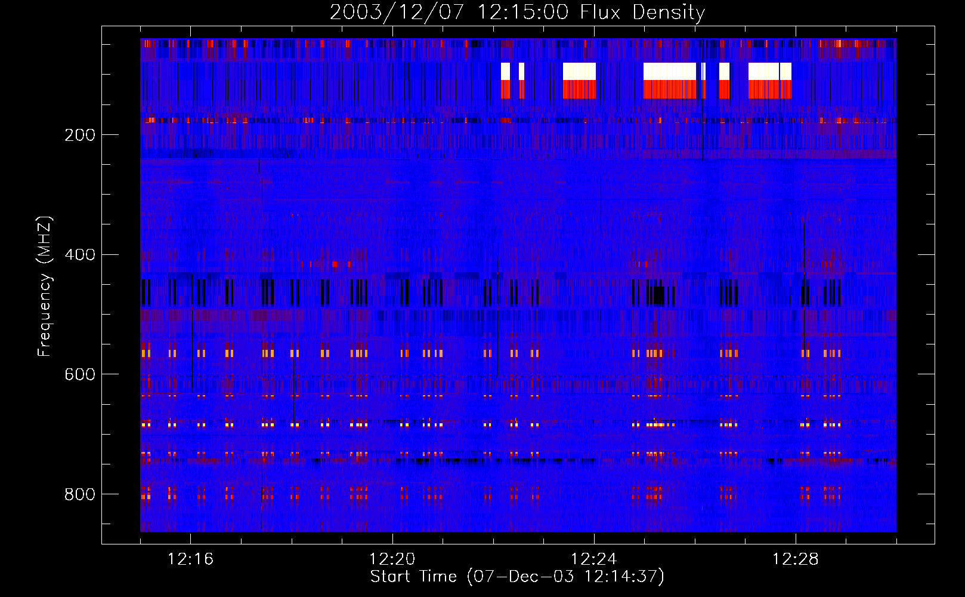Screen dimensions: 965x597
Task: Click the 'Frequency (MHZ)' y-axis label
Action: pos(45,287)
